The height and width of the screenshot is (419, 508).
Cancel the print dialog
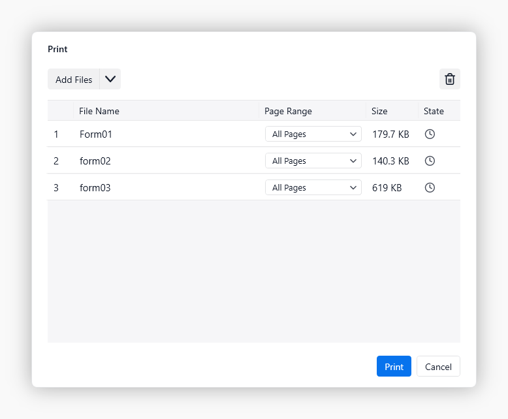[x=438, y=367]
